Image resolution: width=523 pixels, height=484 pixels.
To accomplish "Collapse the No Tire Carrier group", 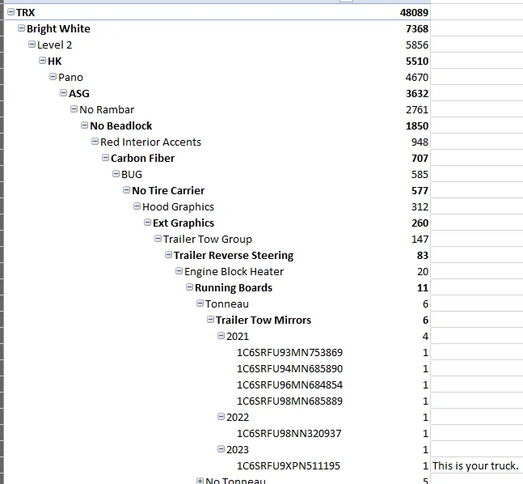I will 126,190.
